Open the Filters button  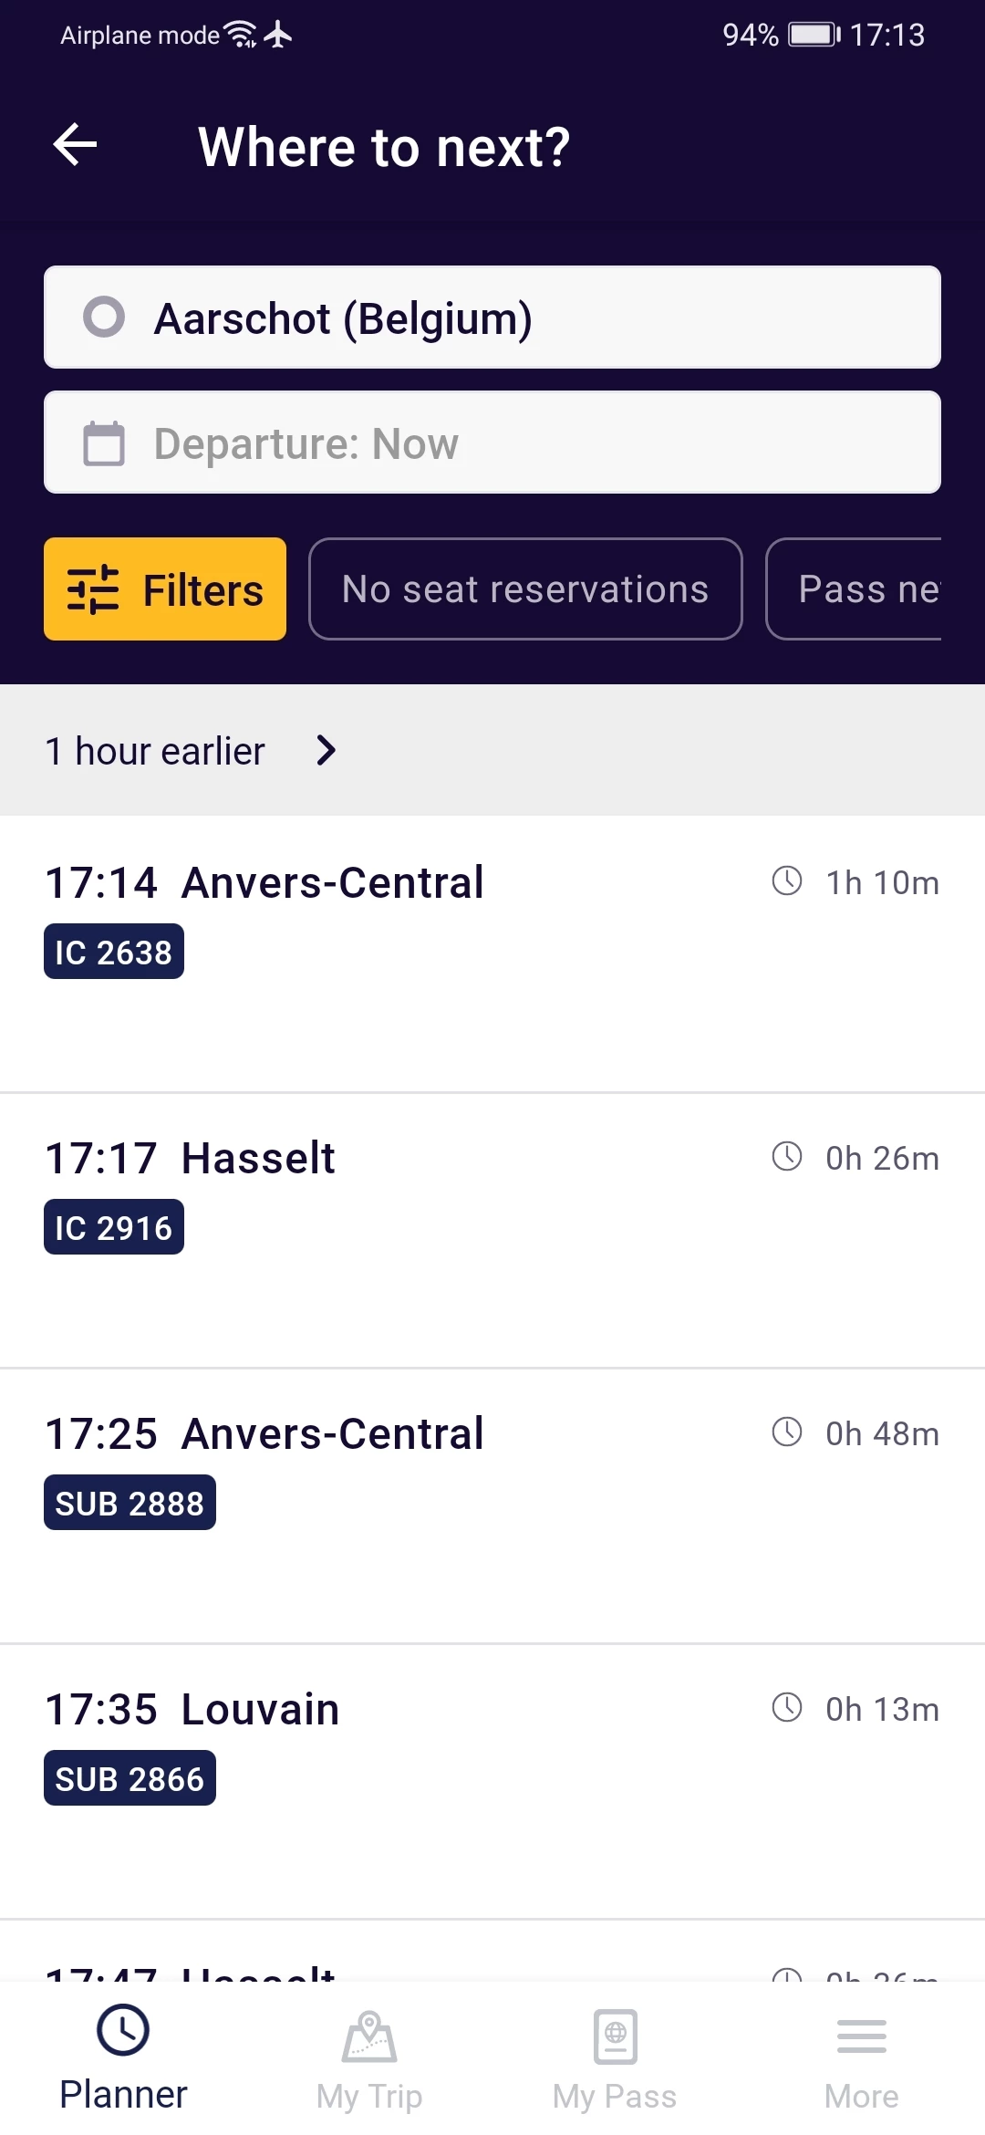click(165, 589)
